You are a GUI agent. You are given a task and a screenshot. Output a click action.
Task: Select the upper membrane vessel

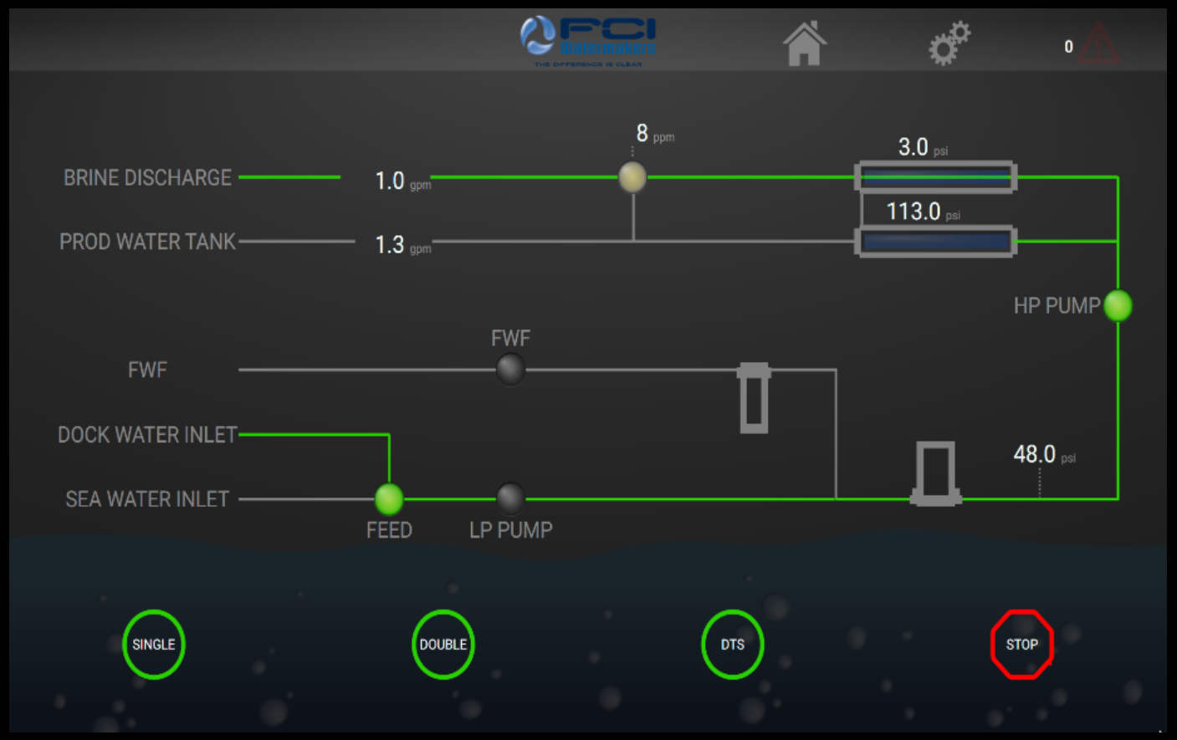pyautogui.click(x=936, y=177)
